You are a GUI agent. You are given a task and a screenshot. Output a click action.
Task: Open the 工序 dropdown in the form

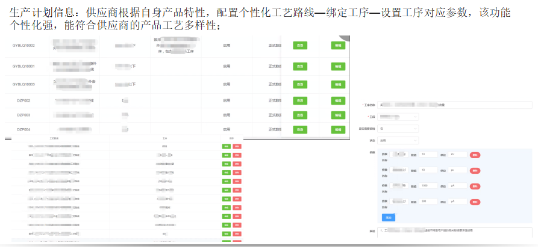[398, 117]
